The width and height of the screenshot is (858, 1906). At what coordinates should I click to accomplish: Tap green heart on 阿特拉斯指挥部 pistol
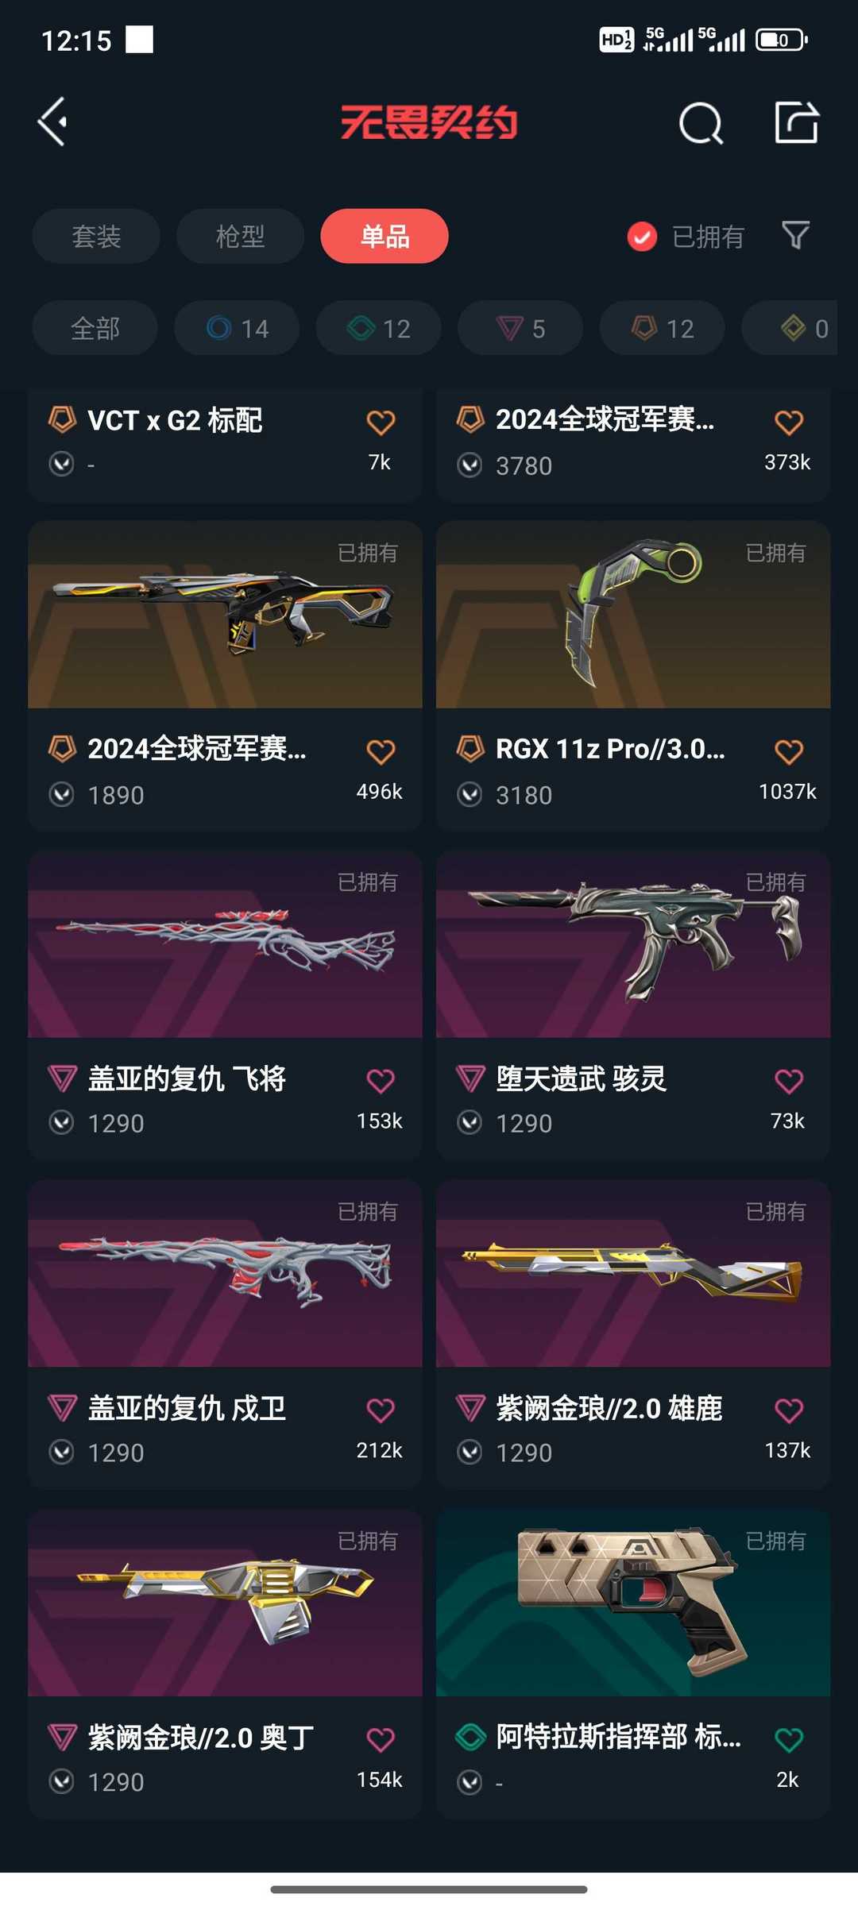tap(788, 1739)
